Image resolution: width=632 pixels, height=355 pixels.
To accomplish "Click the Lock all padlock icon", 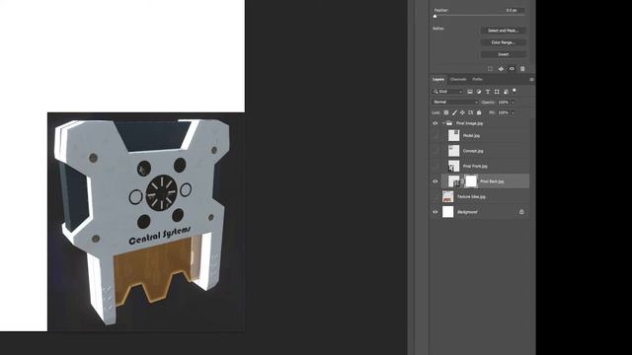I will coord(479,112).
